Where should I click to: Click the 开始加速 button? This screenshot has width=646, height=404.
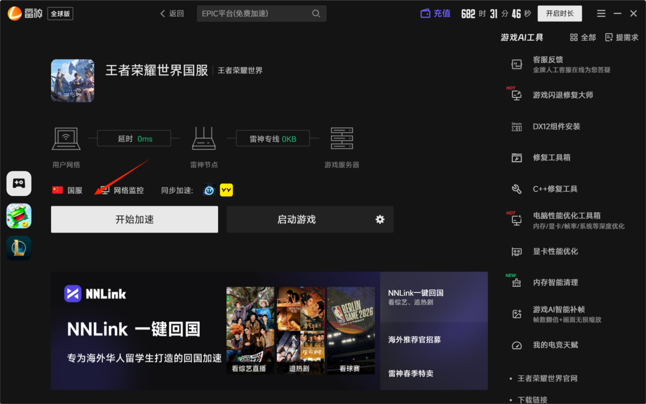click(134, 219)
